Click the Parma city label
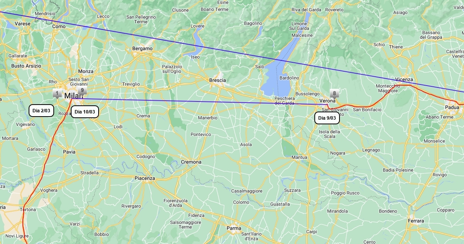 pyautogui.click(x=234, y=228)
